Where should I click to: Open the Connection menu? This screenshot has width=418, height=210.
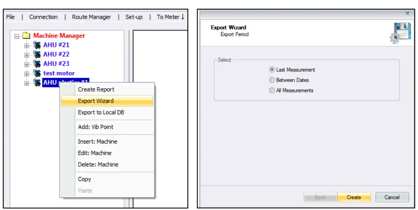pyautogui.click(x=43, y=17)
